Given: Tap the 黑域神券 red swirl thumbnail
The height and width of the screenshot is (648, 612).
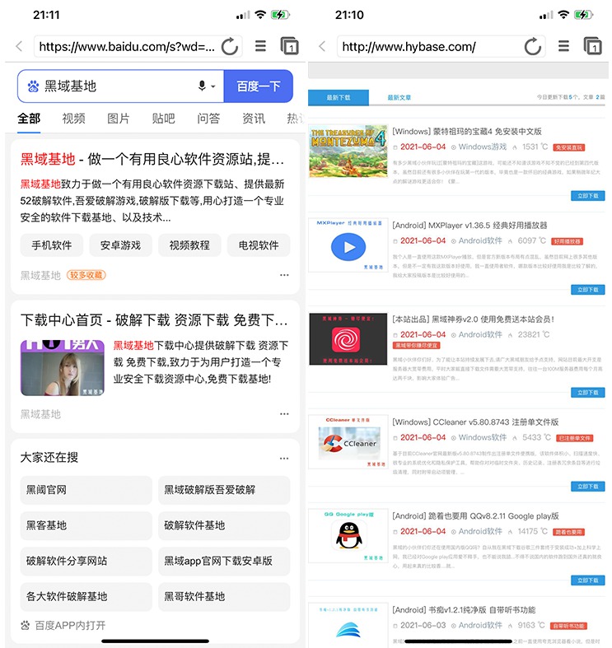Looking at the screenshot, I should 348,339.
